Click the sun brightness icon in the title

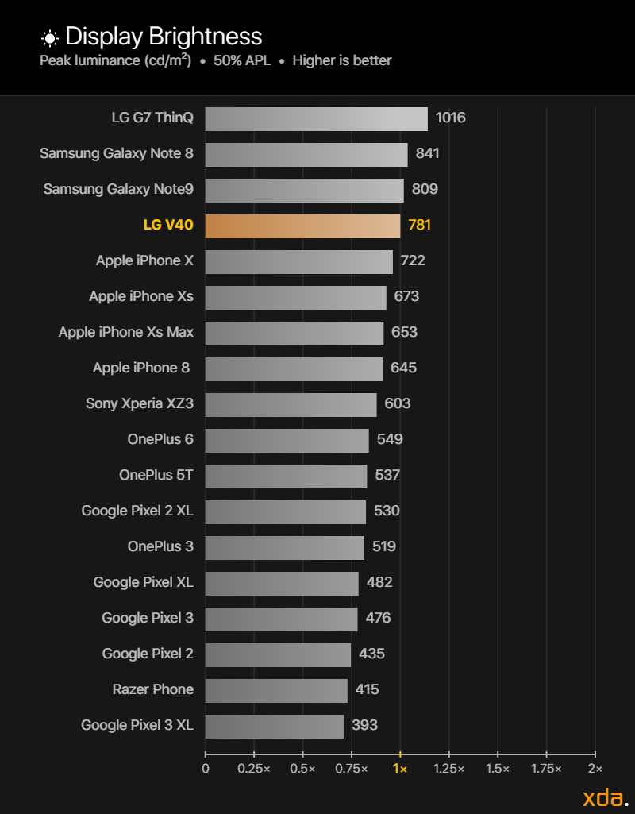(49, 38)
